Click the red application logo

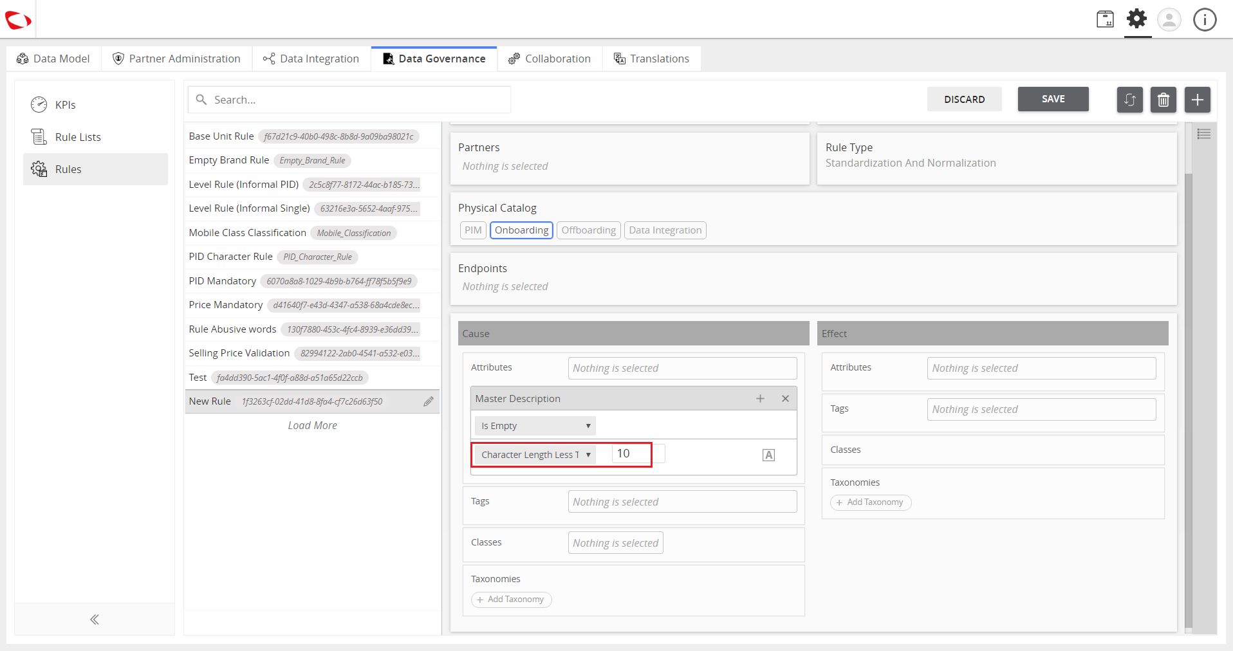point(18,20)
